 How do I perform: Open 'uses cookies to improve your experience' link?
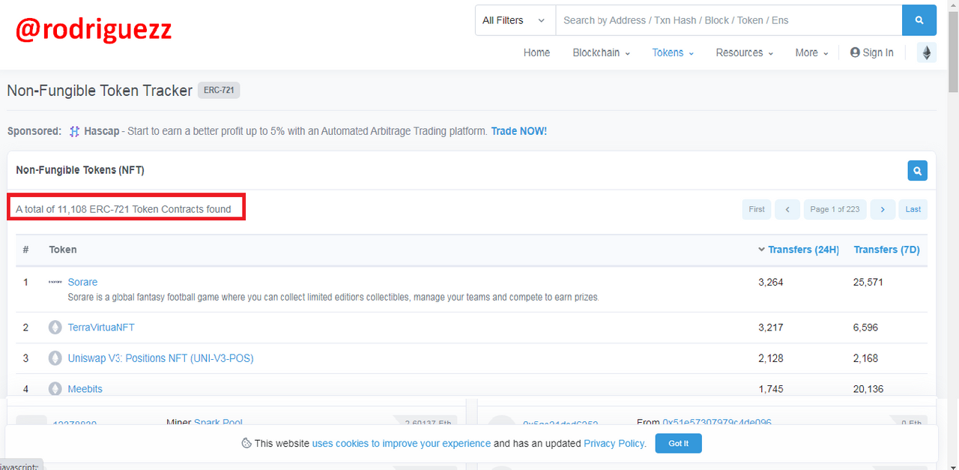click(x=402, y=443)
